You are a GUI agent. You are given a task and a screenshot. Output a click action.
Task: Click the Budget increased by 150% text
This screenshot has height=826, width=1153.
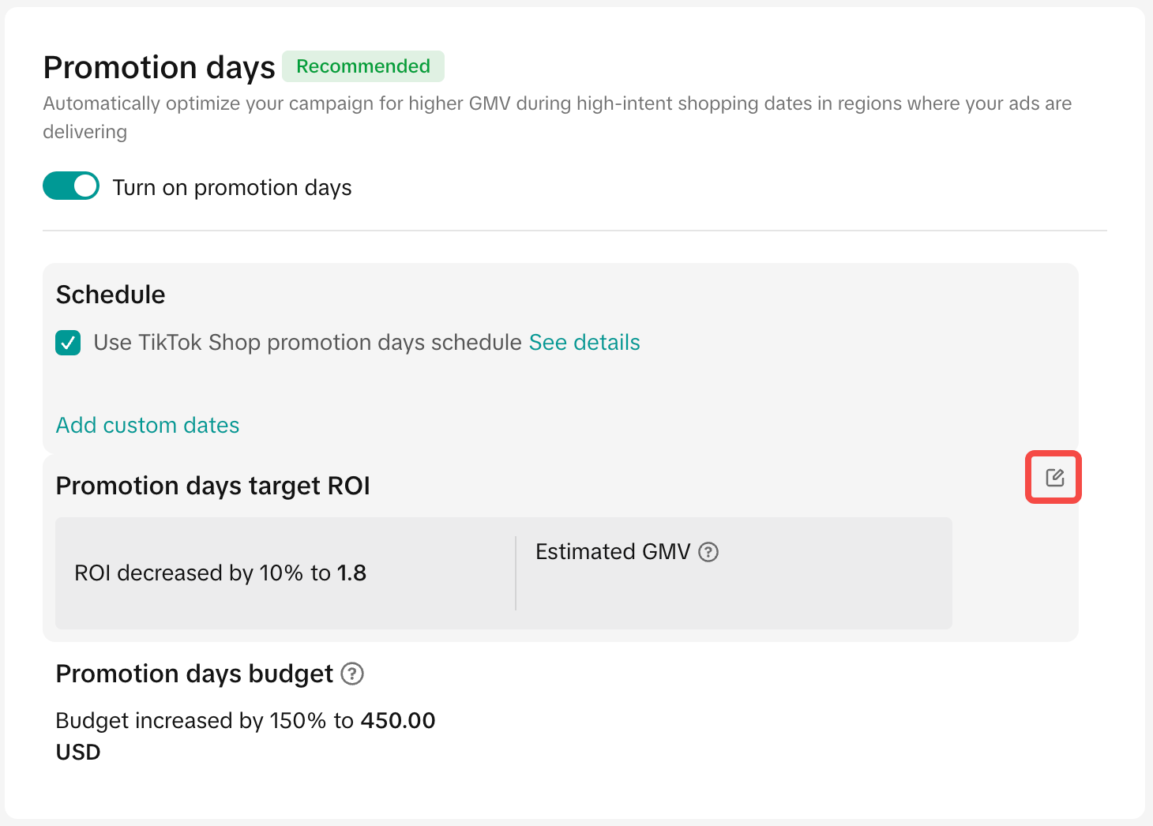(x=205, y=721)
